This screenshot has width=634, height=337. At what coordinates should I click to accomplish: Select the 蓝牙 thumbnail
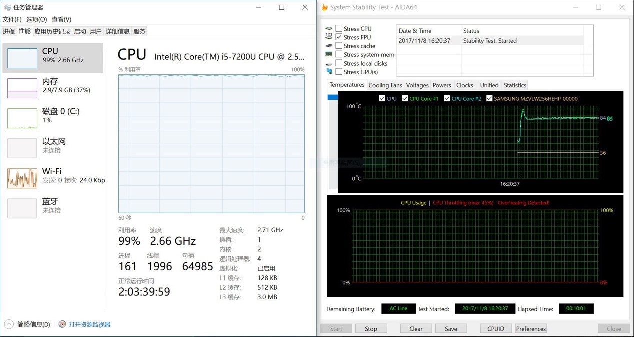(22, 208)
